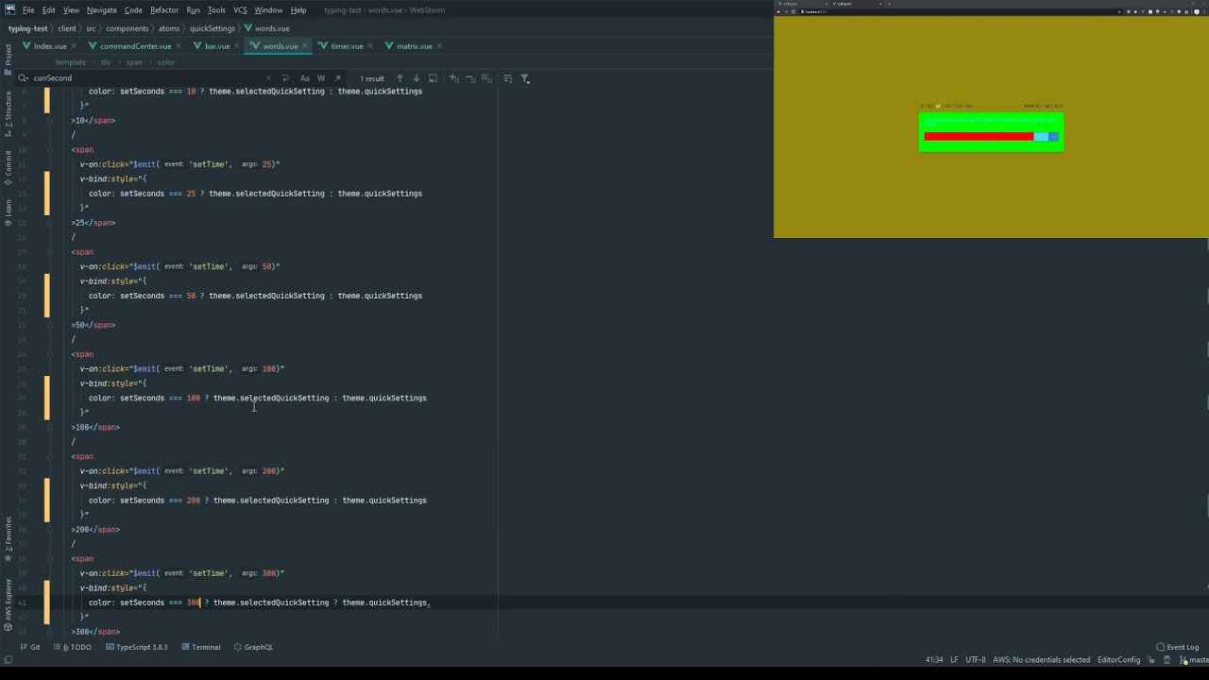Close the matrix.vue editor tab
The image size is (1209, 680).
click(x=439, y=46)
